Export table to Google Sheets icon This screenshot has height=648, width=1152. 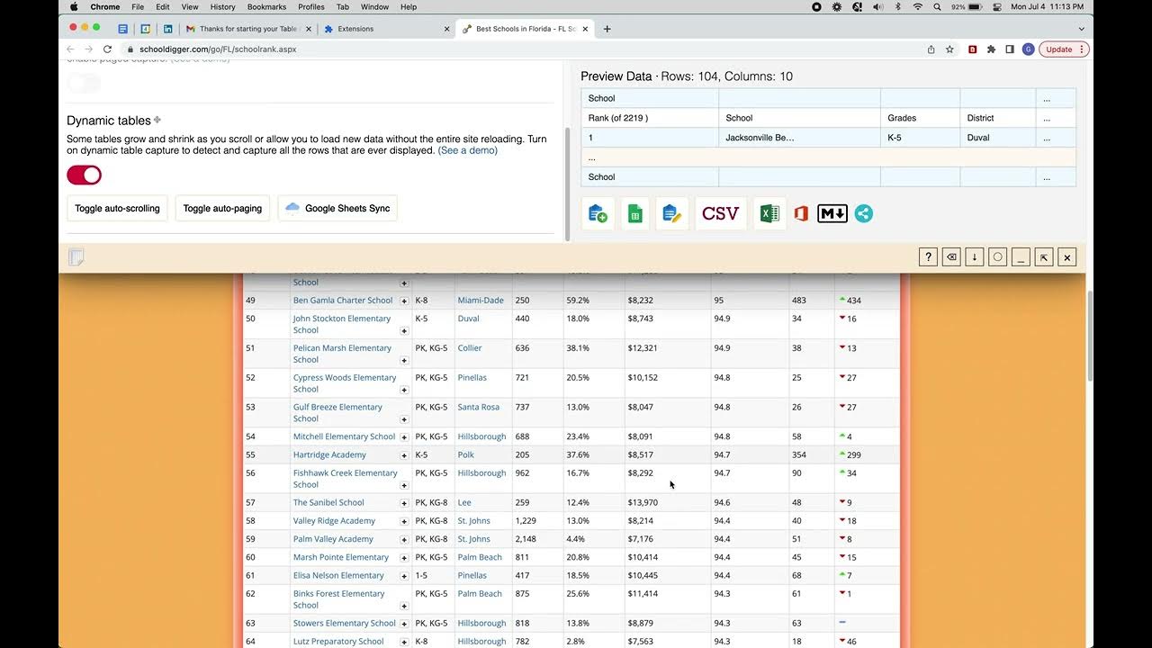(x=634, y=213)
